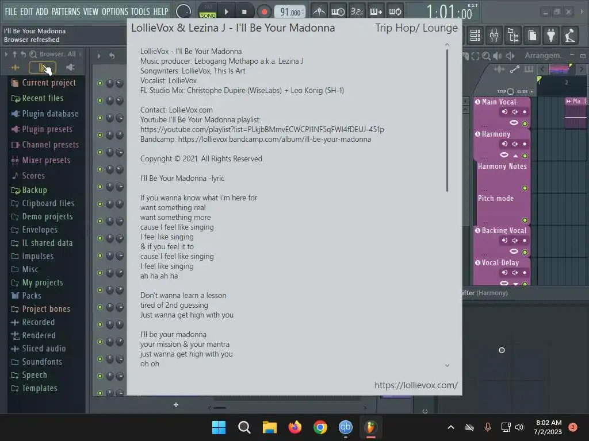Select the playlist piano keys tool icon

[x=529, y=69]
